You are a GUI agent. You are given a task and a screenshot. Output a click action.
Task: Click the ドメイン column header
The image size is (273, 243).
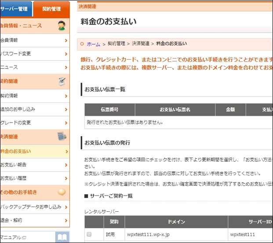tap(176, 221)
